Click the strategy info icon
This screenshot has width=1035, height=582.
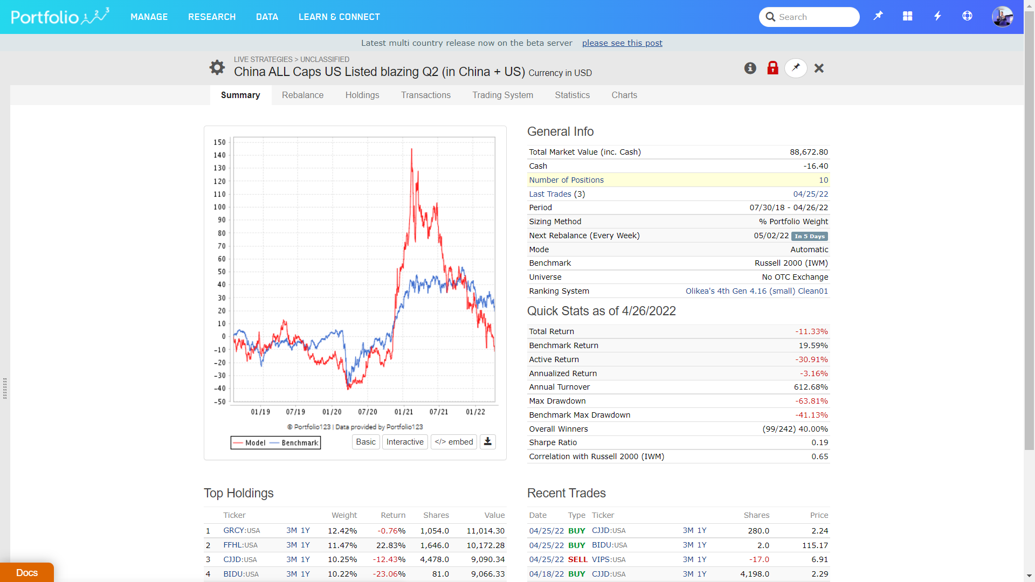click(x=750, y=68)
